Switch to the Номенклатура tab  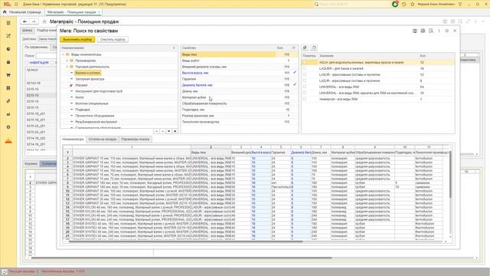(73, 140)
